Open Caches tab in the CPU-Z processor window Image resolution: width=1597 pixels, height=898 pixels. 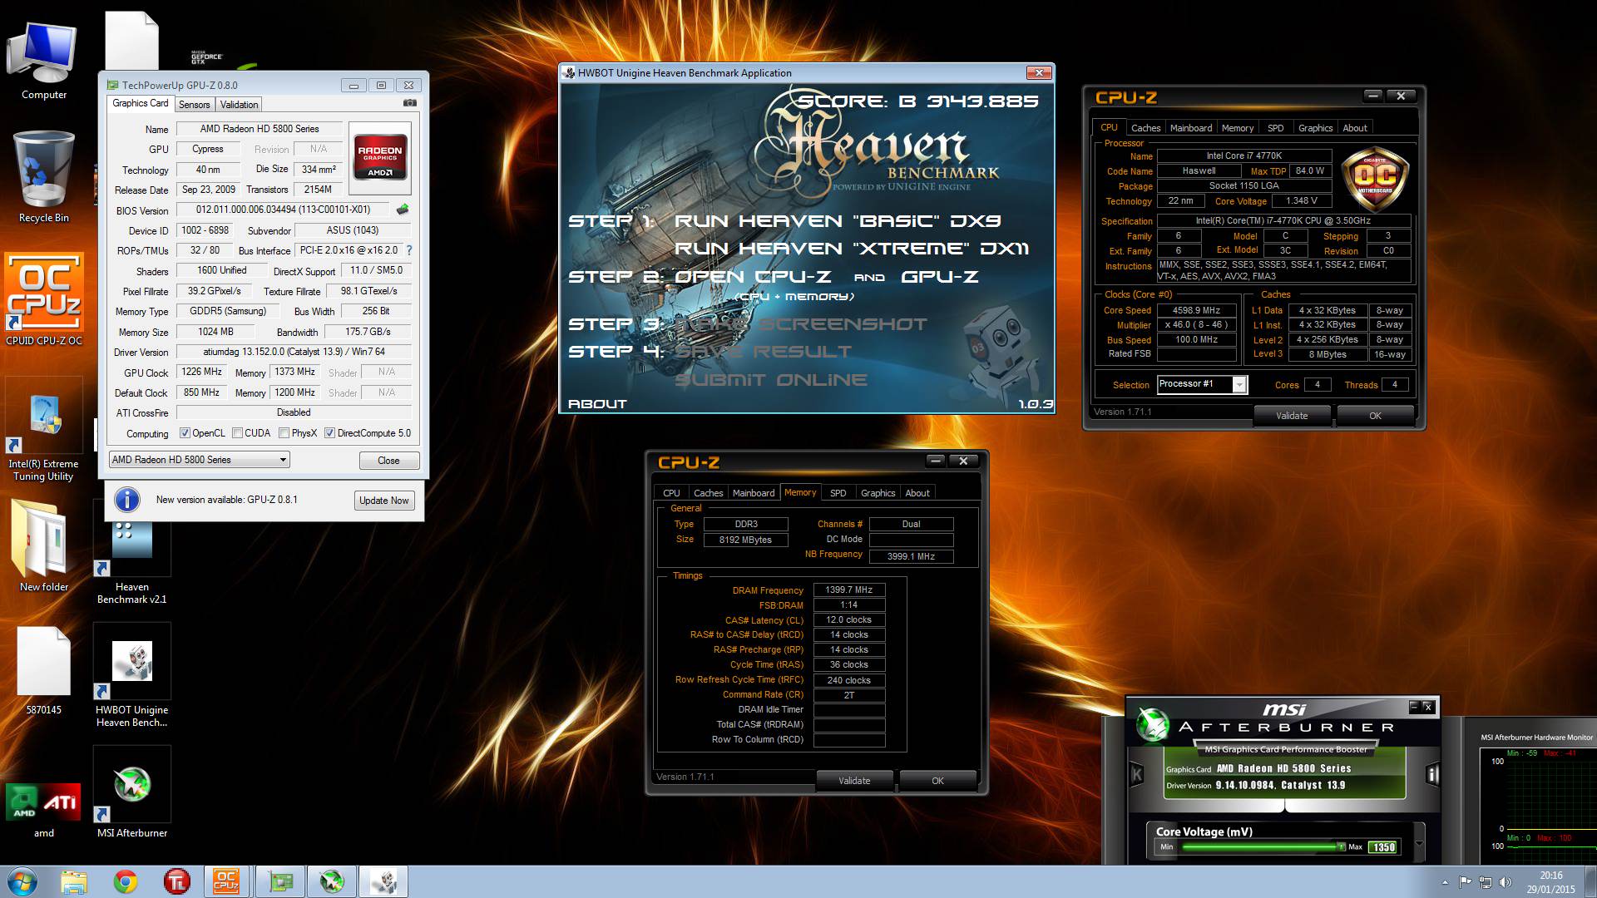tap(1145, 128)
